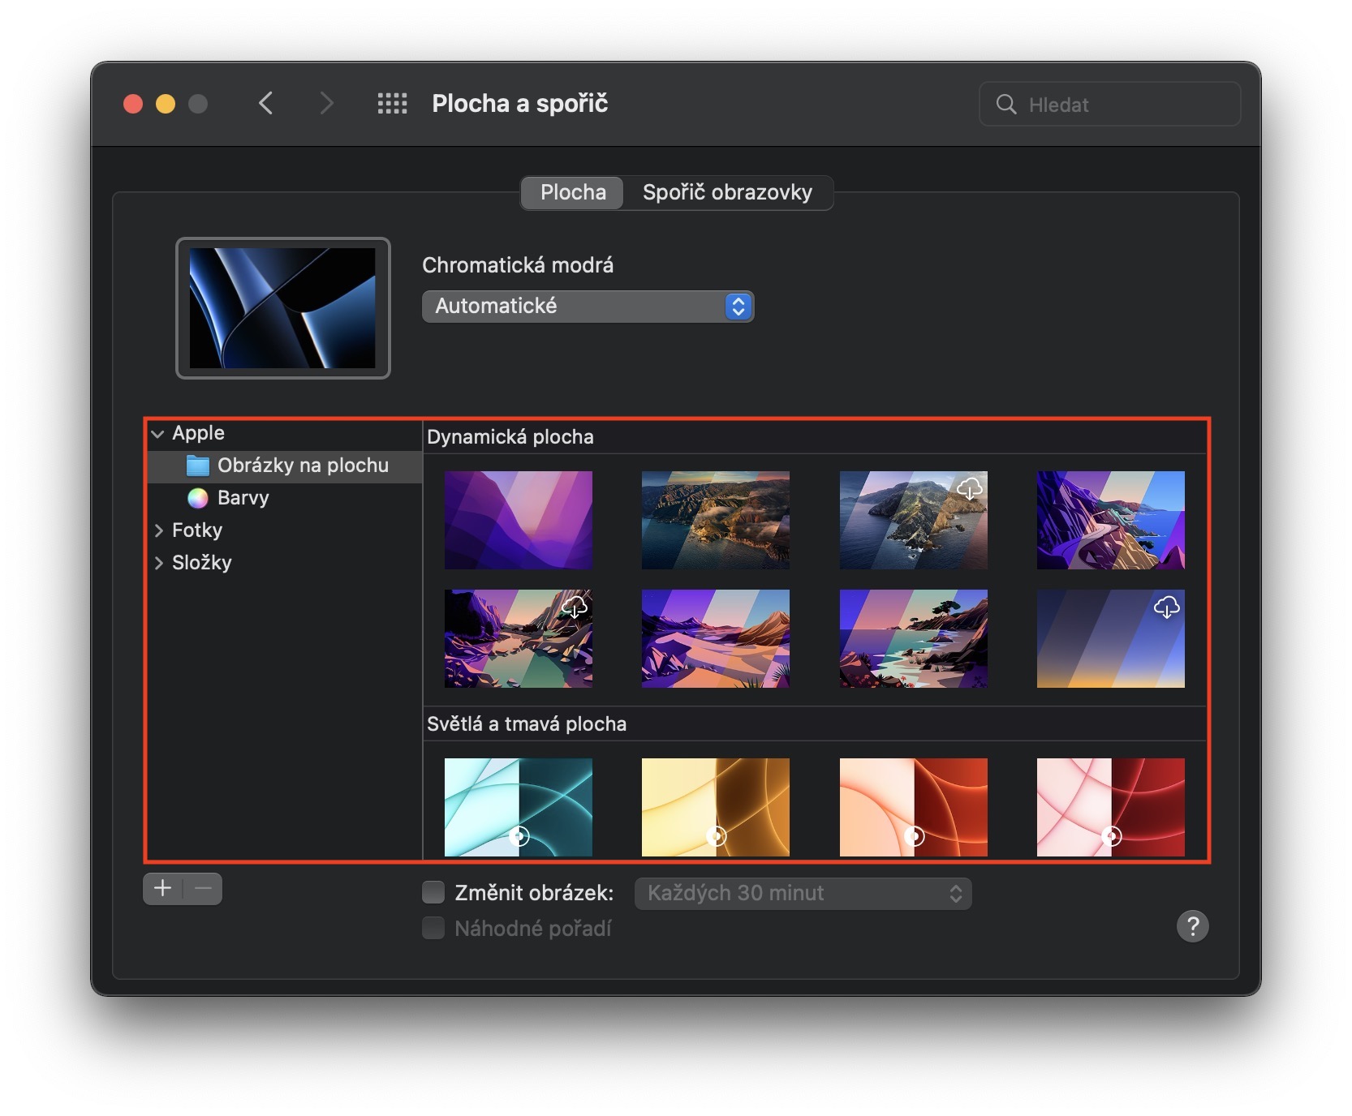Download the lake wallpaper via cloud icon
The image size is (1352, 1116).
coord(575,607)
